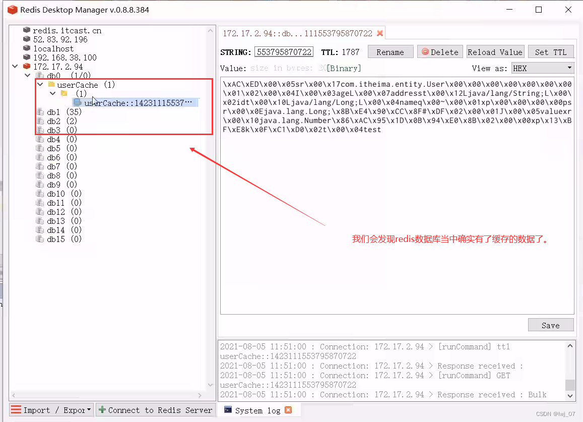Screen dimensions: 583x422
Task: Click the 192.168.38.100 server icon
Action: click(26, 57)
